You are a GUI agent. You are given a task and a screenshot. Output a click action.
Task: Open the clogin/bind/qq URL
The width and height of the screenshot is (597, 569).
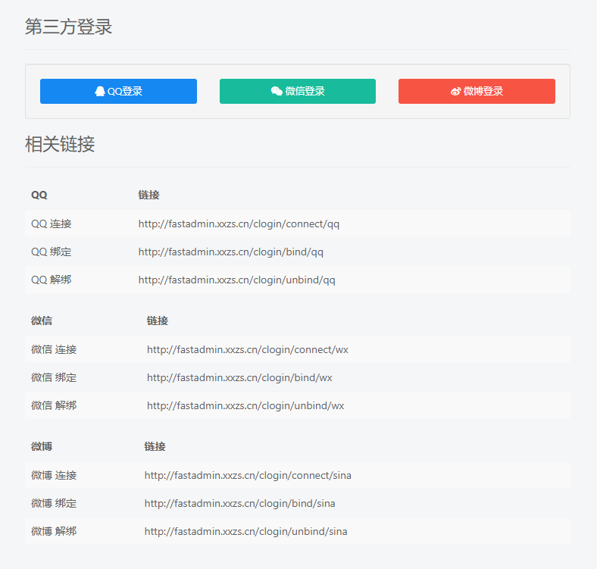(231, 252)
